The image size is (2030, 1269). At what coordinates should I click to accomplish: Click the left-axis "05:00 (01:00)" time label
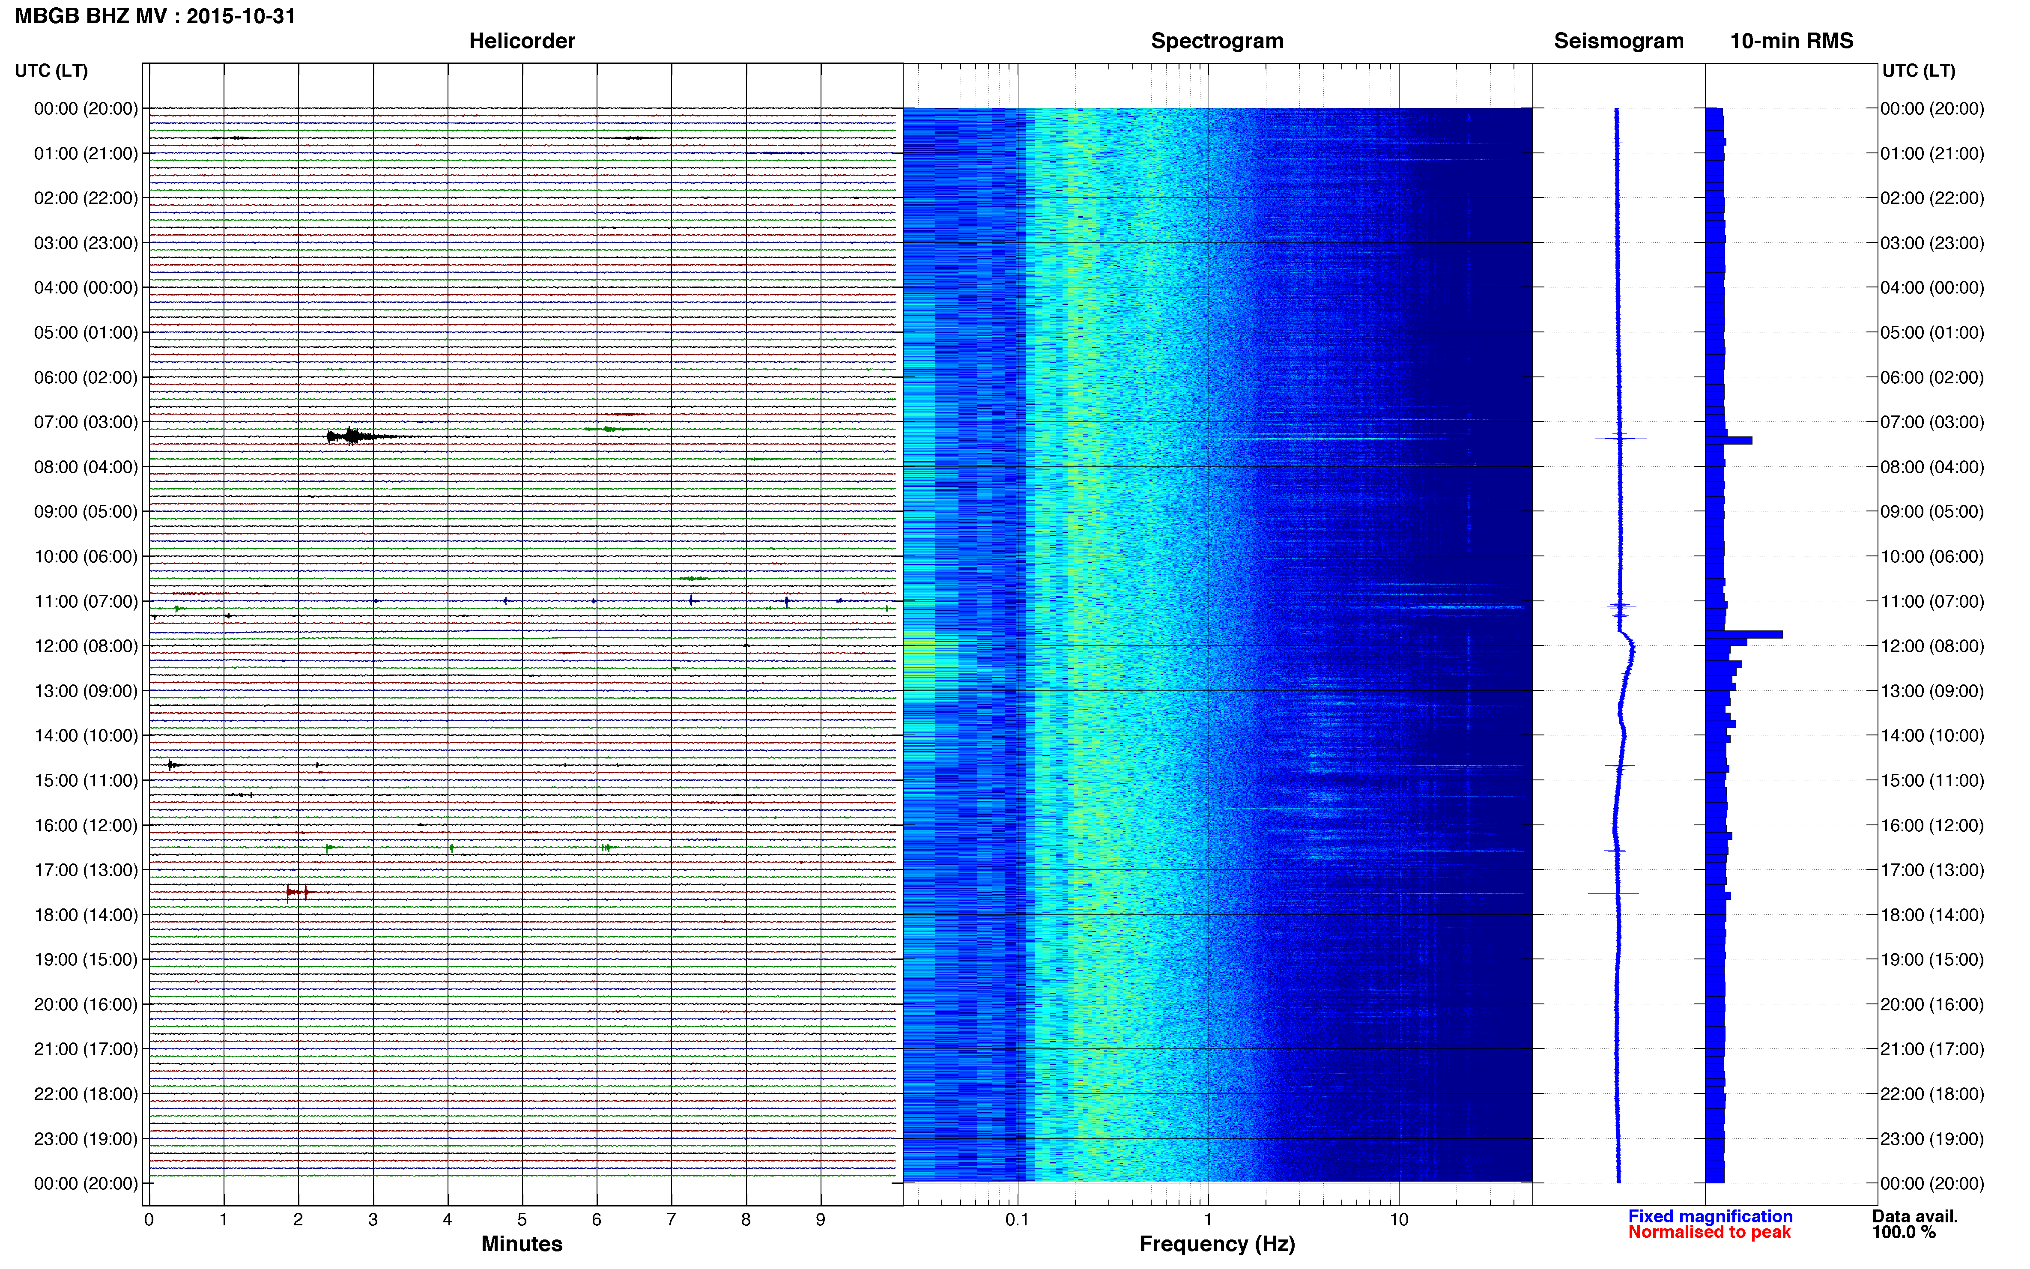coord(86,332)
